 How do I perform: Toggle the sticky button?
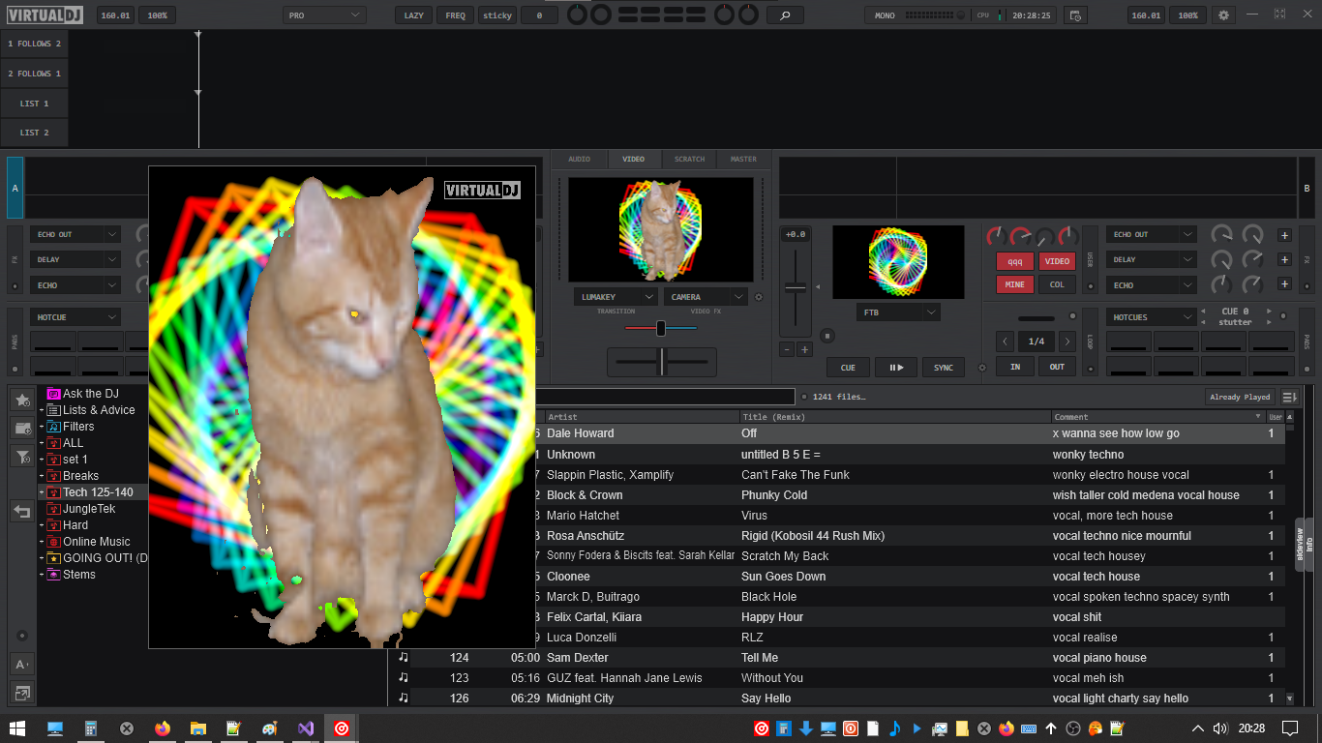[x=497, y=15]
